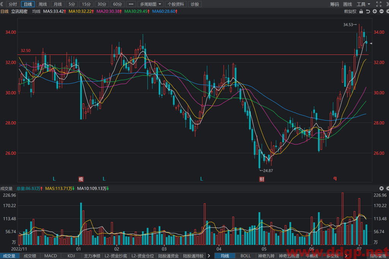389x259 pixels.
Task: Click the 诊股 stock diagnosis button
Action: tap(195, 4)
